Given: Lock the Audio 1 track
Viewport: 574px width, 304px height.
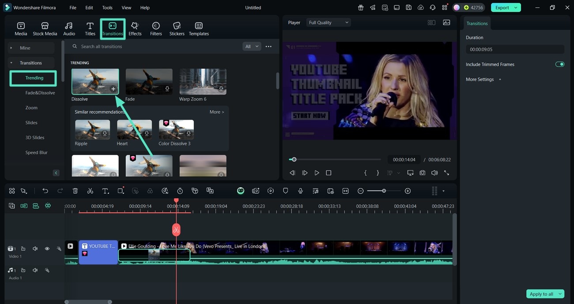Looking at the screenshot, I should [x=23, y=270].
